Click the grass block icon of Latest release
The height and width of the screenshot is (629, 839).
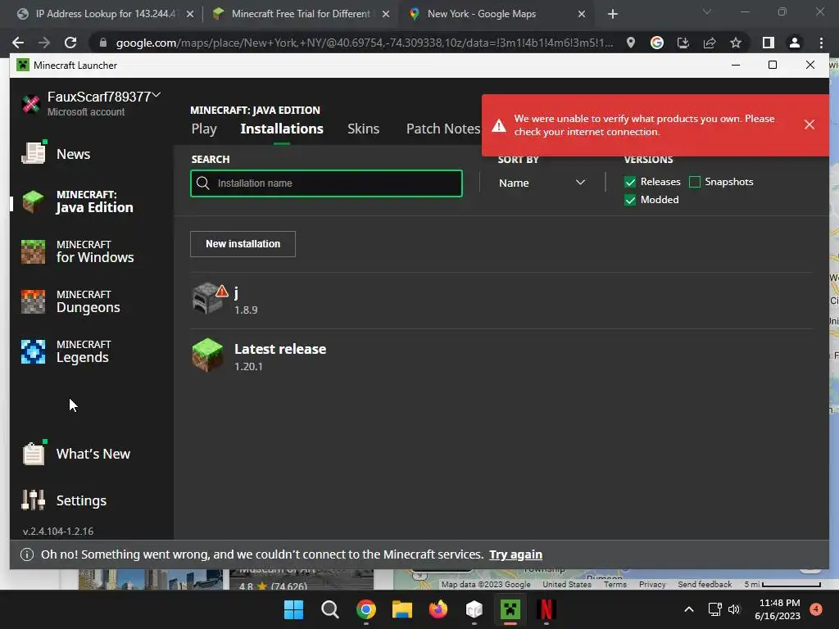tap(207, 355)
